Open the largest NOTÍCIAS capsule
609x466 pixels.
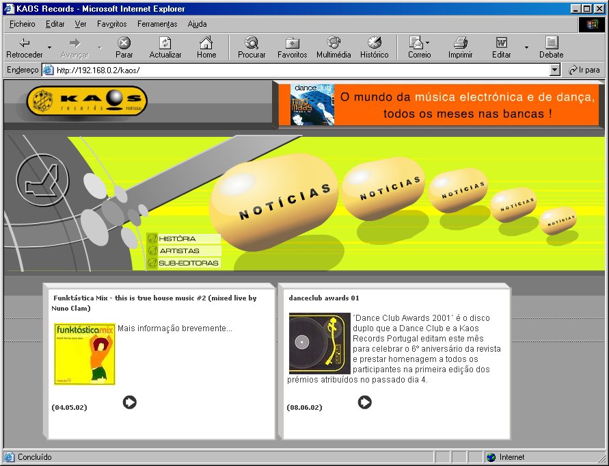274,203
